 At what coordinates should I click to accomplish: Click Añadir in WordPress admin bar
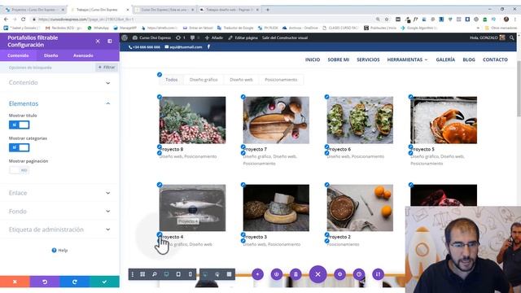(x=214, y=38)
